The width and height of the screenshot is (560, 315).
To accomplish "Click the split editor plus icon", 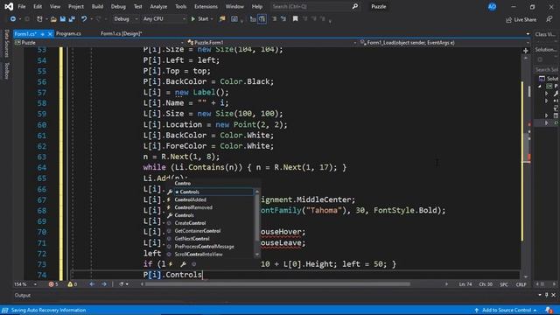I will 526,51.
